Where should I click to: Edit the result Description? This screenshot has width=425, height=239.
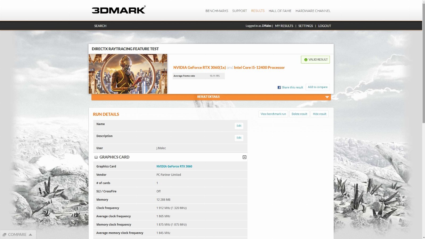click(x=239, y=138)
